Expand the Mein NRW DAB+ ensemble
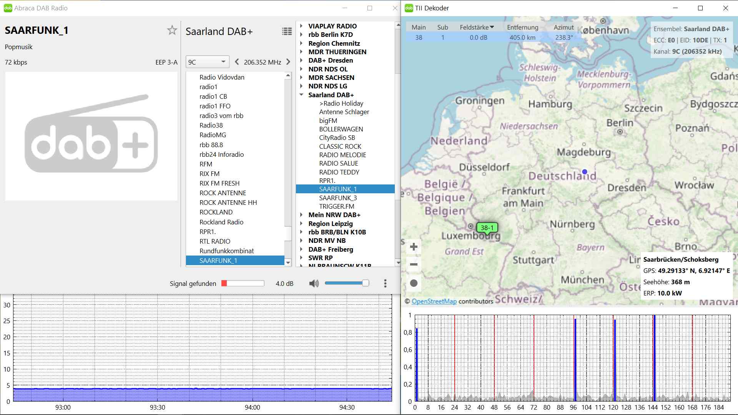Viewport: 738px width, 415px height. pos(301,215)
